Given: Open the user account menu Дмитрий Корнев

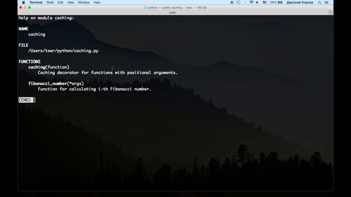Looking at the screenshot, I should [x=300, y=2].
